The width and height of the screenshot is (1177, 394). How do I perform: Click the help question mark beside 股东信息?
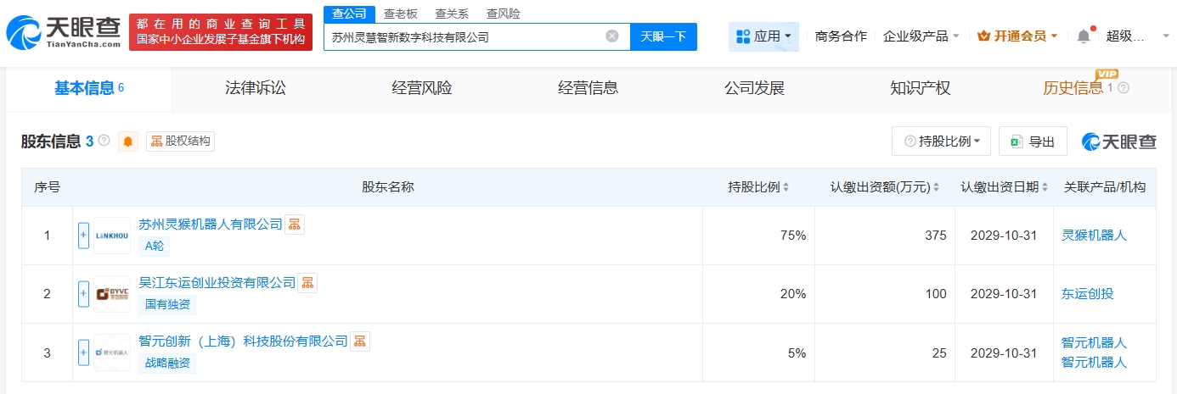[104, 141]
